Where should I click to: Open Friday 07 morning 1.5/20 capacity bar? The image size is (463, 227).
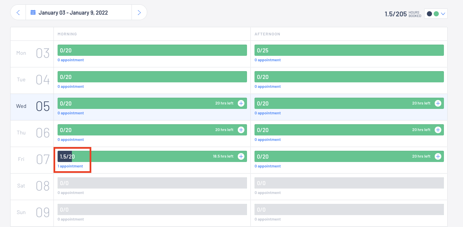point(152,156)
